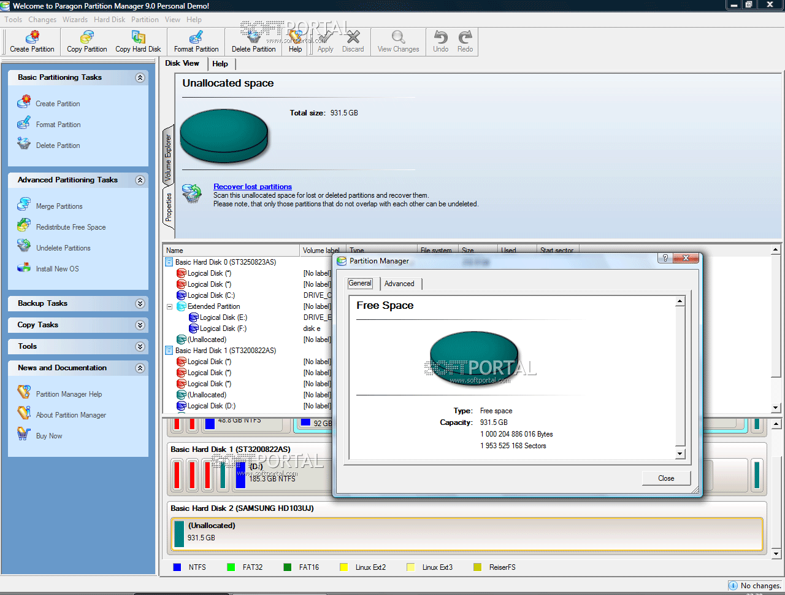Screen dimensions: 785x595
Task: Expand the Backup Tasks panel
Action: coord(140,303)
